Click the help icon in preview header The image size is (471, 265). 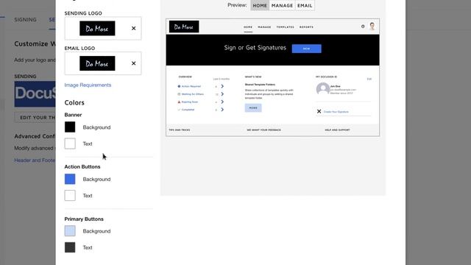[x=363, y=26]
